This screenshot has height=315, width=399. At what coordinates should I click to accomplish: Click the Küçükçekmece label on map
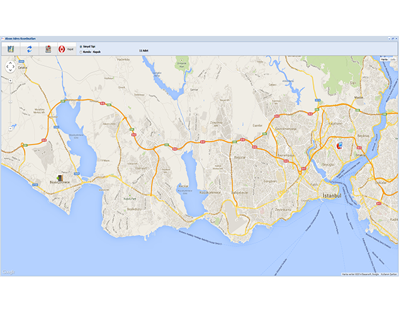[x=210, y=193]
